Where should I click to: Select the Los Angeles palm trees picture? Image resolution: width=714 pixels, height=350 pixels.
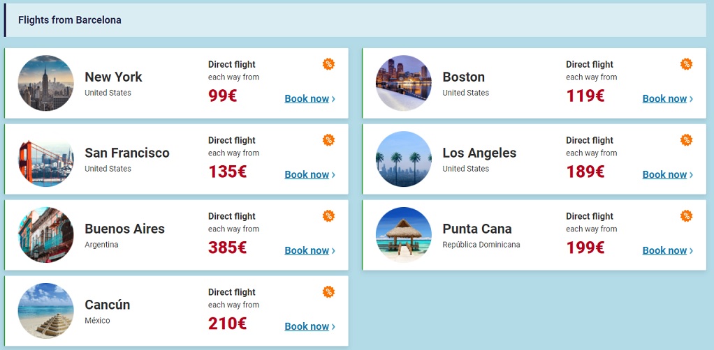pos(403,159)
